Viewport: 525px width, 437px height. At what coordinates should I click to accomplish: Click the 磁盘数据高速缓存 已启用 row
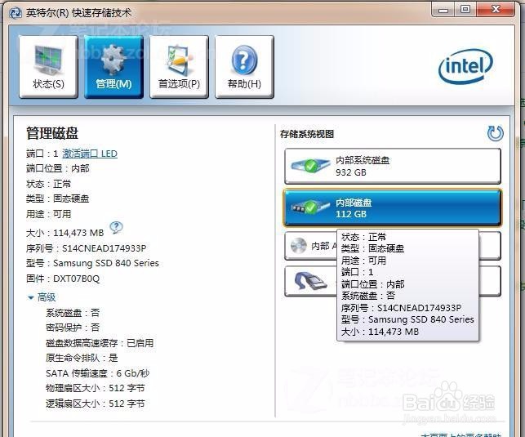[100, 343]
